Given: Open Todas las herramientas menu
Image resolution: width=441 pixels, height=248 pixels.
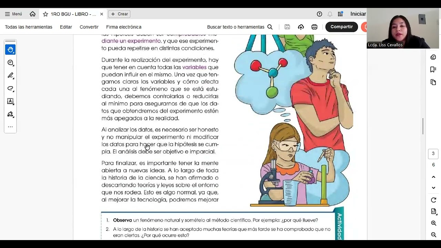Looking at the screenshot, I should [x=29, y=27].
